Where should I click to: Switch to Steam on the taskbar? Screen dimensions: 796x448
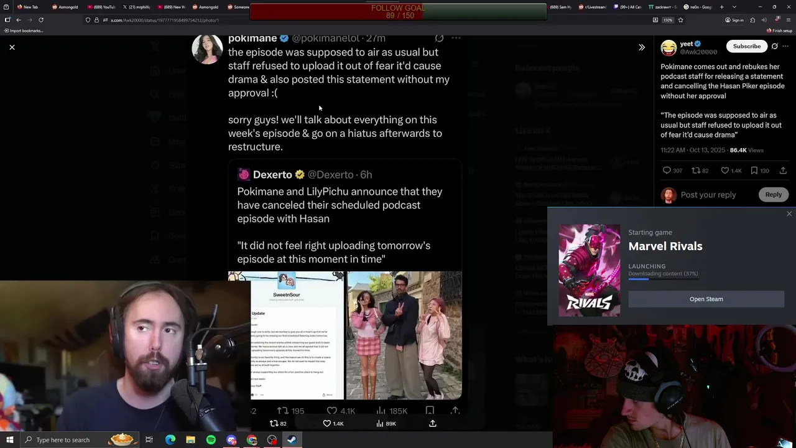coord(292,440)
